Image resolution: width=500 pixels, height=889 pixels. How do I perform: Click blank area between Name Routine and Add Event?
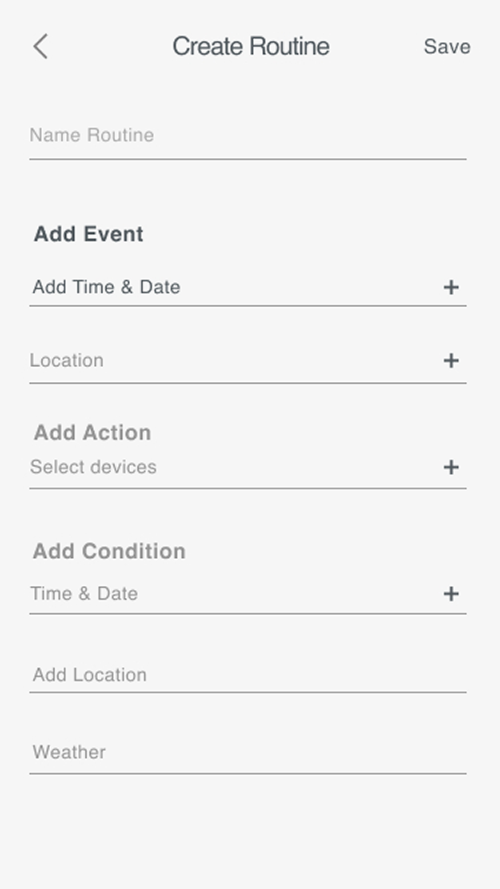(x=250, y=193)
